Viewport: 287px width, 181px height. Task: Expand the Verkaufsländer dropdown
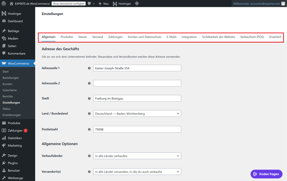[x=137, y=156]
